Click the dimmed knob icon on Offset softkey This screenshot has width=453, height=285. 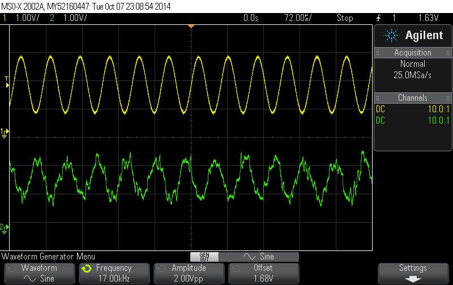(x=236, y=269)
